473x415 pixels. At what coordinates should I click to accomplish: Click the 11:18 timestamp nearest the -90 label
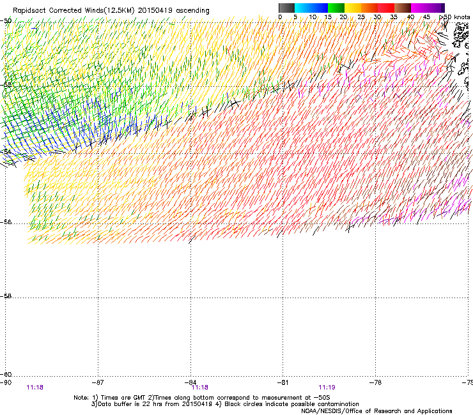tap(35, 388)
